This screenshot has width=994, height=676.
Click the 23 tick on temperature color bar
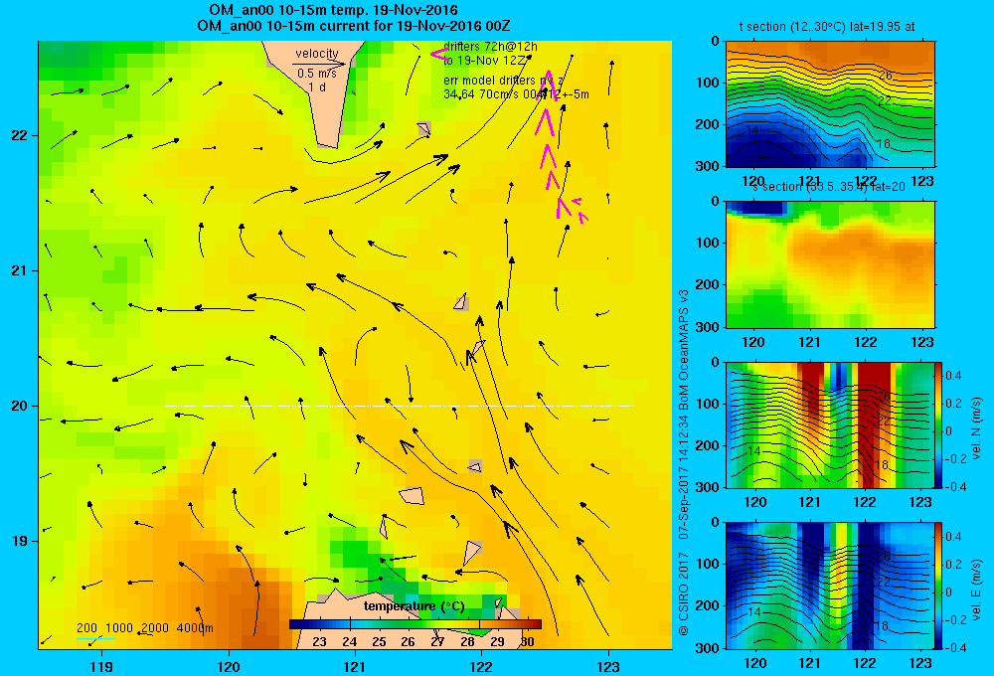coord(319,641)
